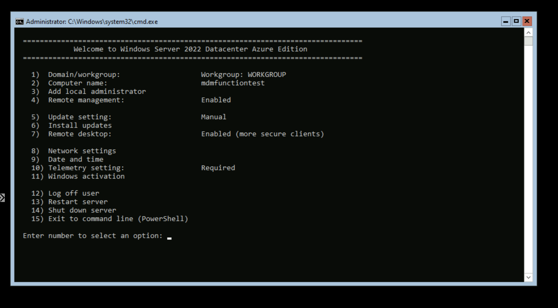Image resolution: width=558 pixels, height=308 pixels.
Task: Click the '4) Remote management:' line
Action: tap(78, 100)
